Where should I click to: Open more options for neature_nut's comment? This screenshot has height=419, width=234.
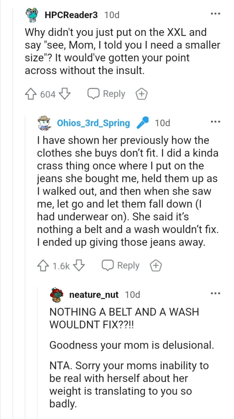(x=215, y=294)
